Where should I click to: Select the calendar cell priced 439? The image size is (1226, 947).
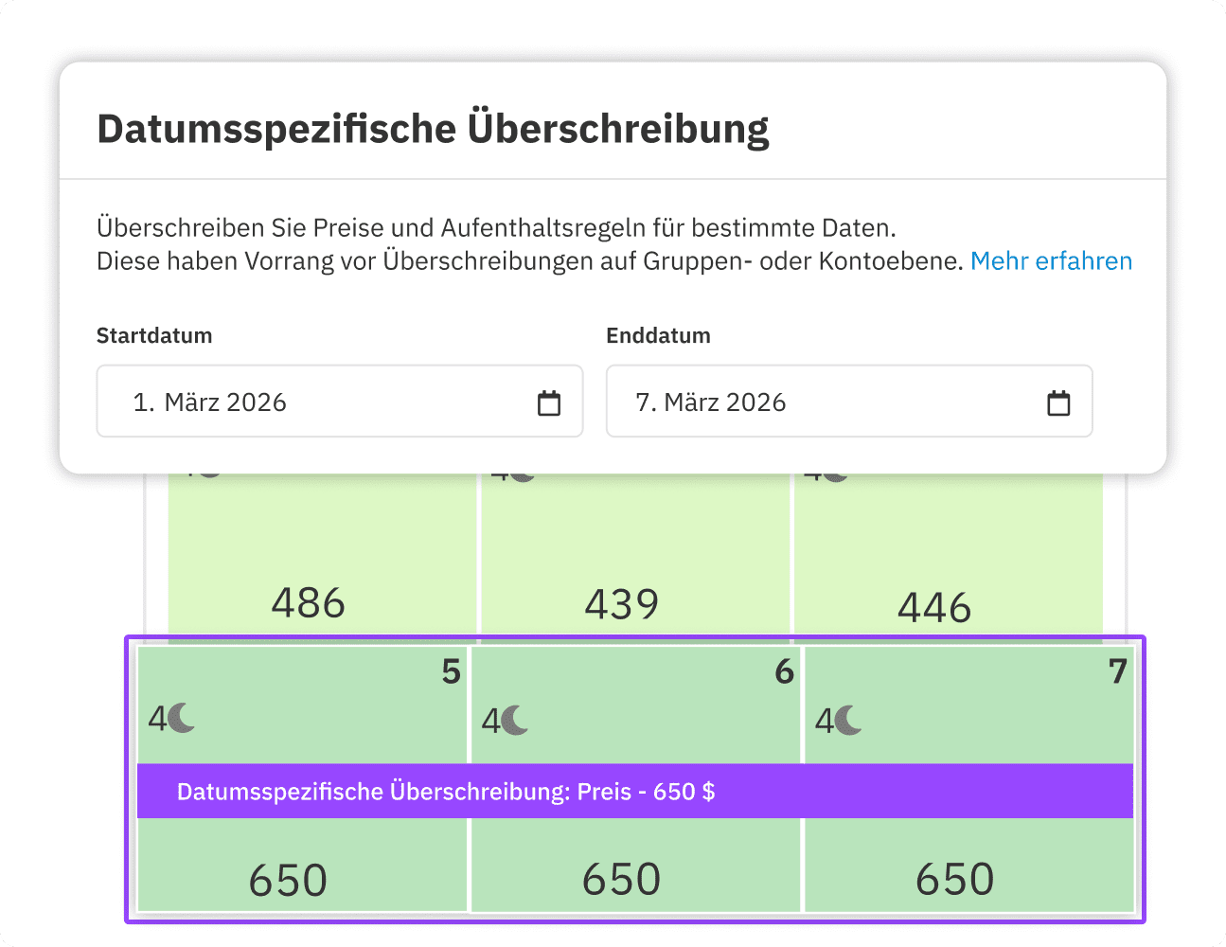pos(636,601)
